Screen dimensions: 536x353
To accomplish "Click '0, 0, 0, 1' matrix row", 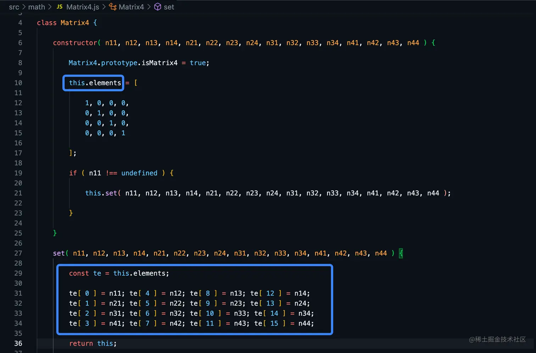I will click(x=105, y=133).
